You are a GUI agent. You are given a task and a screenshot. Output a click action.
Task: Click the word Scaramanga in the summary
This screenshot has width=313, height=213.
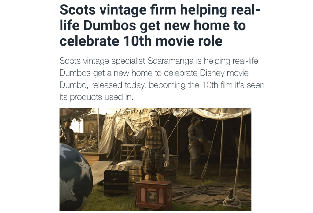(x=171, y=61)
